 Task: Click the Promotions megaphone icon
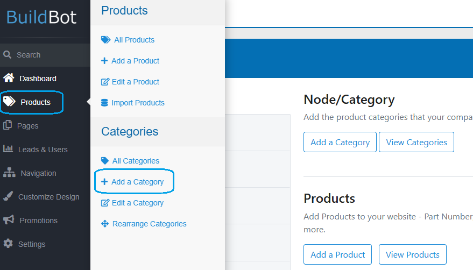(9, 219)
